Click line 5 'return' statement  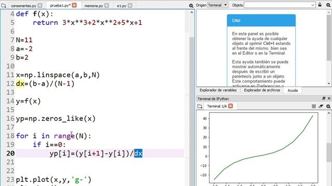point(88,23)
